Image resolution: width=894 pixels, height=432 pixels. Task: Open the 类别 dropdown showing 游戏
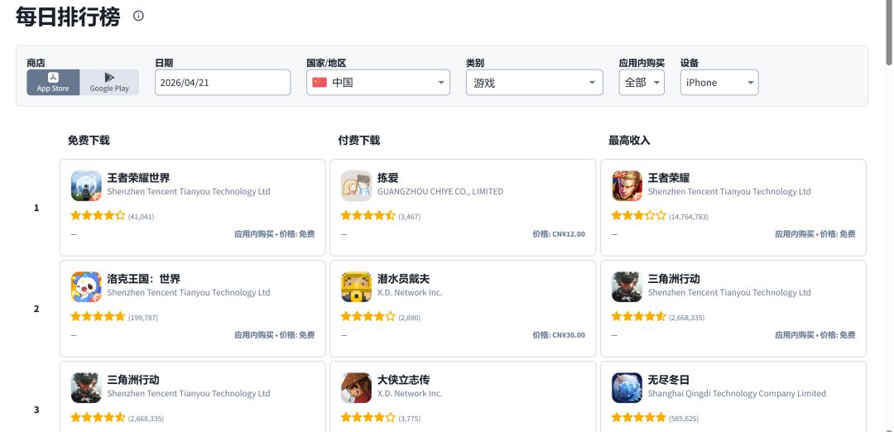pos(534,82)
